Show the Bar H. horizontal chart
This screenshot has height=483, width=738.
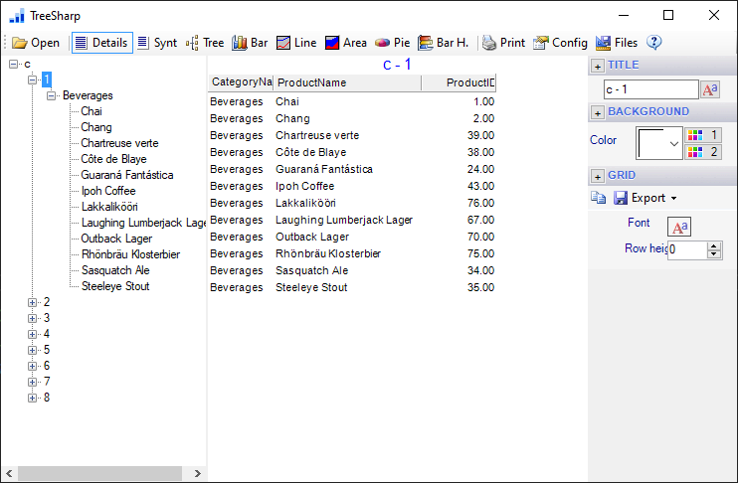444,43
